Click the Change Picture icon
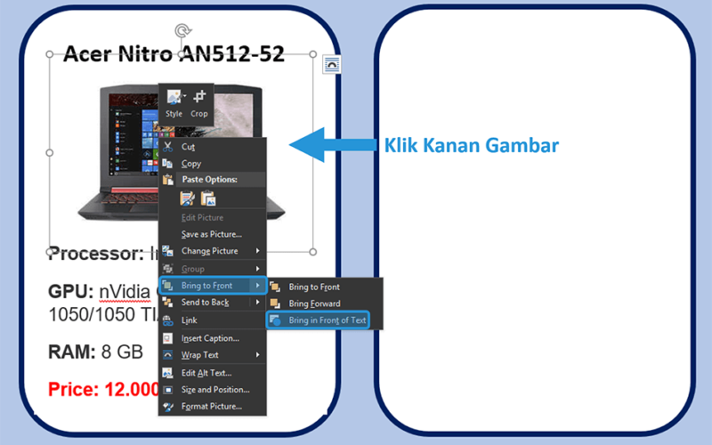712x445 pixels. pyautogui.click(x=167, y=251)
